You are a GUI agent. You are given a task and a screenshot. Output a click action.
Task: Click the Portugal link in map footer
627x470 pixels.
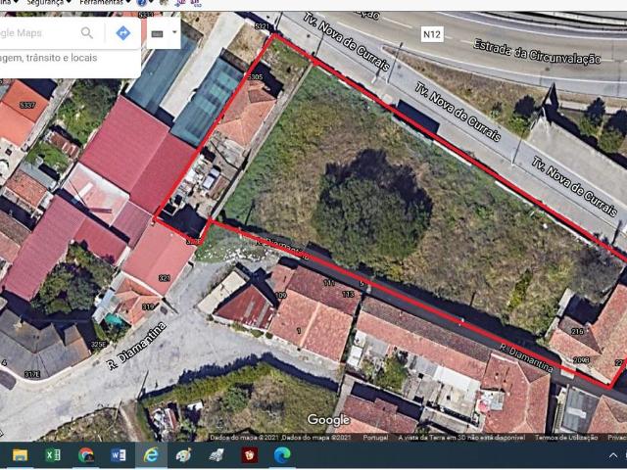(x=375, y=438)
